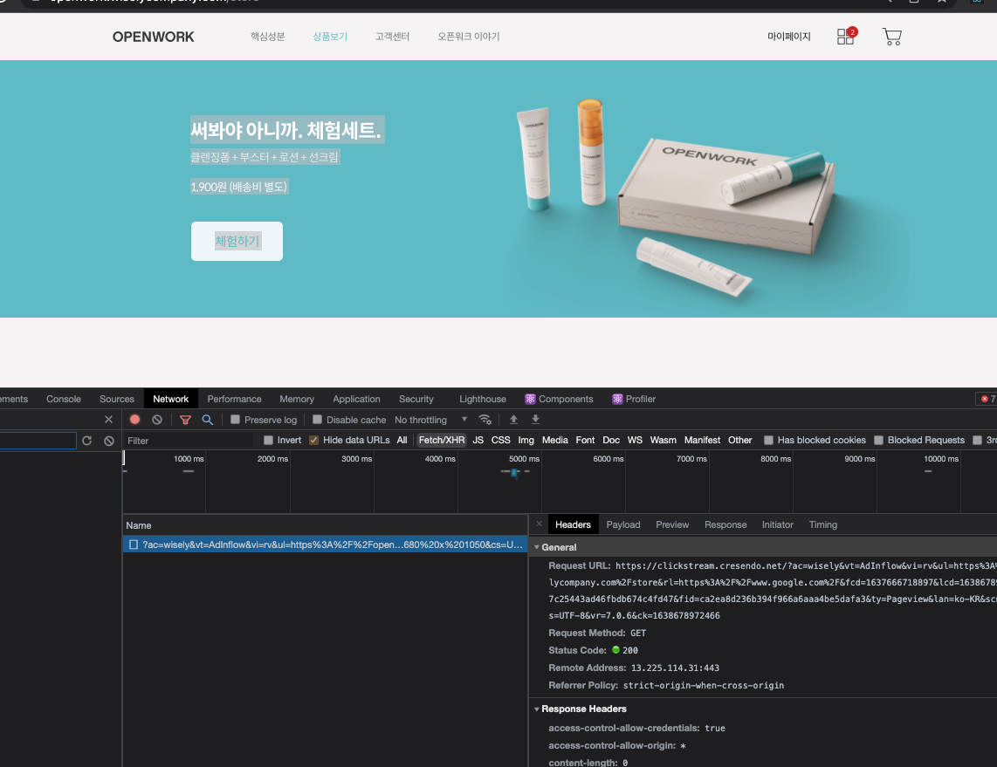Click the 체험하기 button on banner
Image resolution: width=997 pixels, height=767 pixels.
(x=237, y=241)
